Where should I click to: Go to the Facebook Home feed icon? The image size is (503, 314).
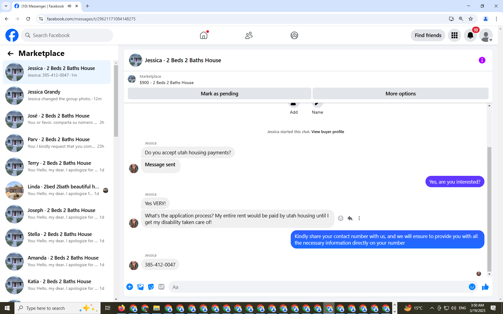click(x=204, y=35)
